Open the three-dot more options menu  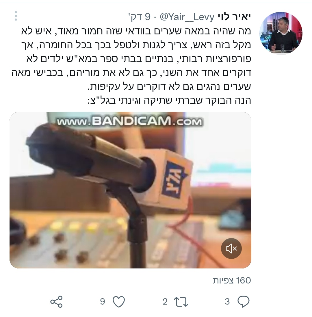pos(16,16)
